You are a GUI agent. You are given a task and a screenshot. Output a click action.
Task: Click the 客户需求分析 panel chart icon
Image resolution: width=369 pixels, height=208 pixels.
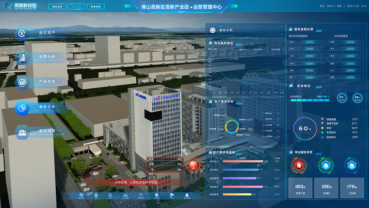click(x=210, y=102)
